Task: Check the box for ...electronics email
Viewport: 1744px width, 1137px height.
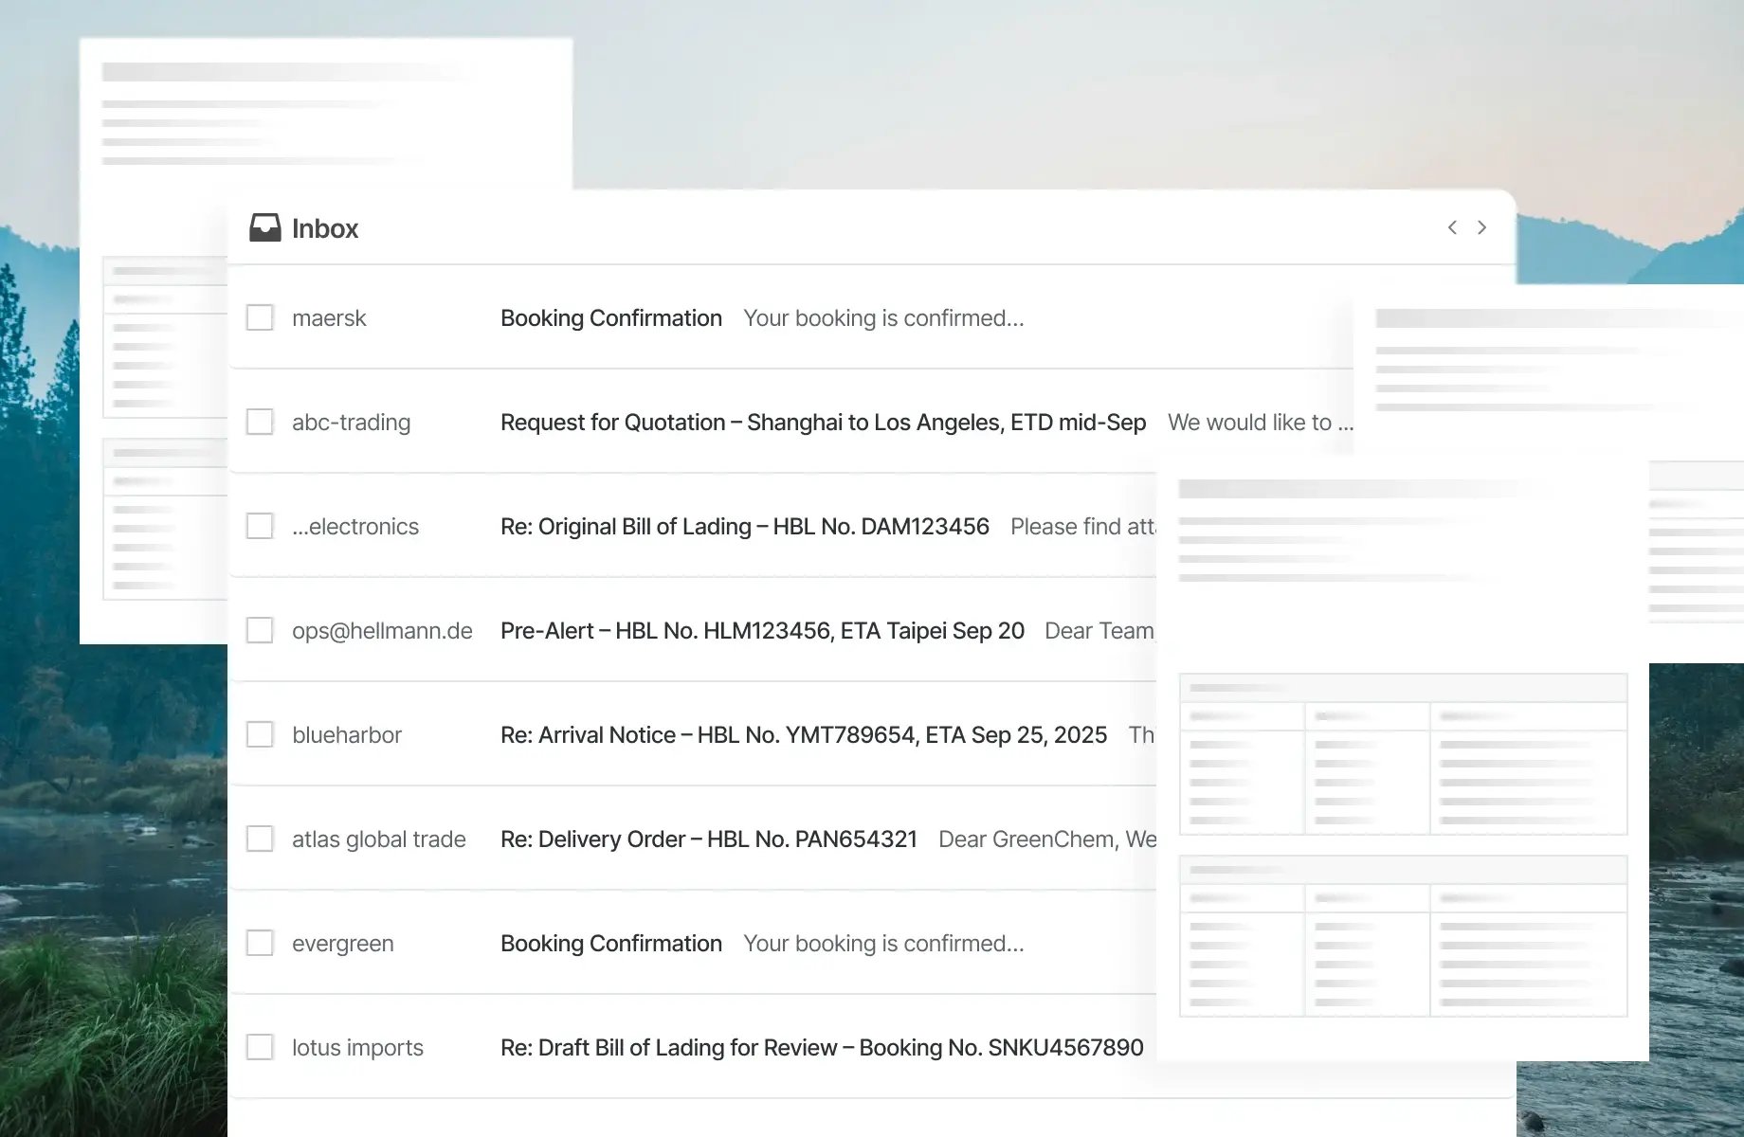Action: (x=260, y=526)
